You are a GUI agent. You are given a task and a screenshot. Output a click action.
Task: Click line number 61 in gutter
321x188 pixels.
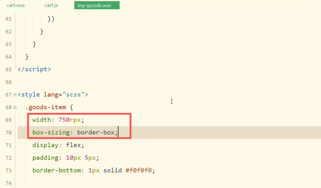9,19
